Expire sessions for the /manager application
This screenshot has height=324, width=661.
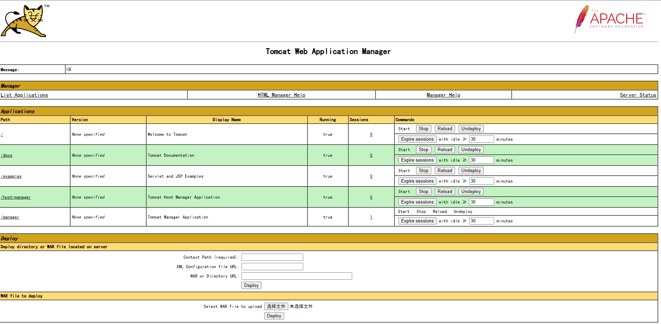(x=417, y=221)
